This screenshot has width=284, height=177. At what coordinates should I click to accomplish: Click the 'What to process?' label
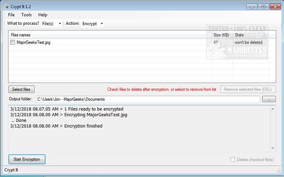coord(23,23)
